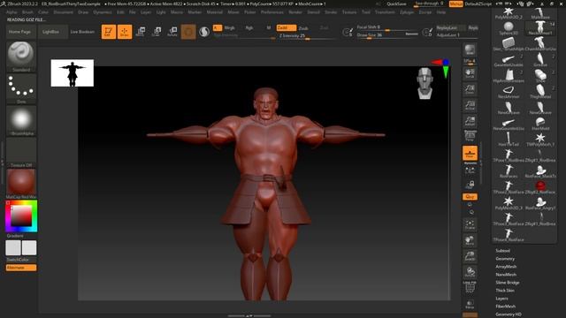Toggle the Local symmetry button
Viewport: 566px width, 318px height.
click(x=470, y=170)
